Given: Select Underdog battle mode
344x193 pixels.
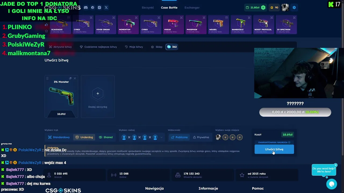Looking at the screenshot, I should point(84,137).
